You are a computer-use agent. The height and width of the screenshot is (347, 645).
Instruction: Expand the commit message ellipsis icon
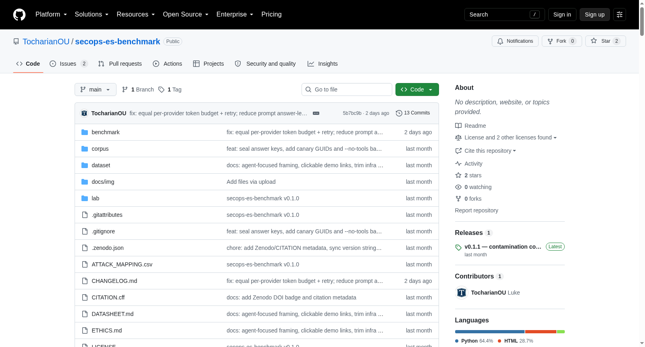coord(316,113)
